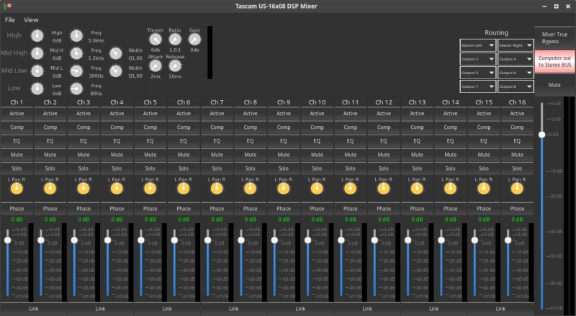Open the View menu
576x316 pixels.
click(x=31, y=20)
